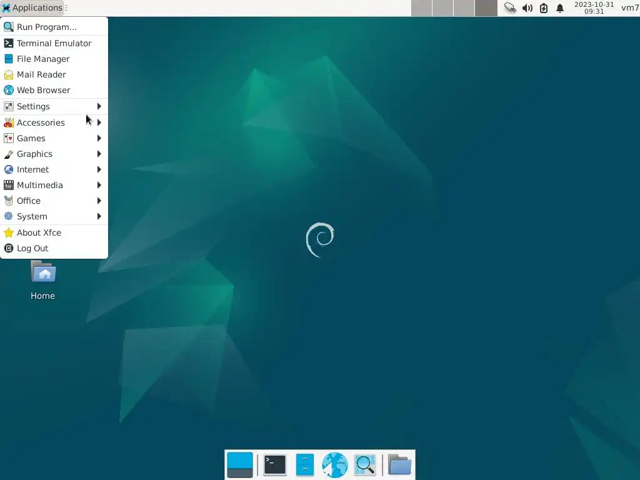Expand the Games submenu arrow
640x480 pixels.
(99, 138)
